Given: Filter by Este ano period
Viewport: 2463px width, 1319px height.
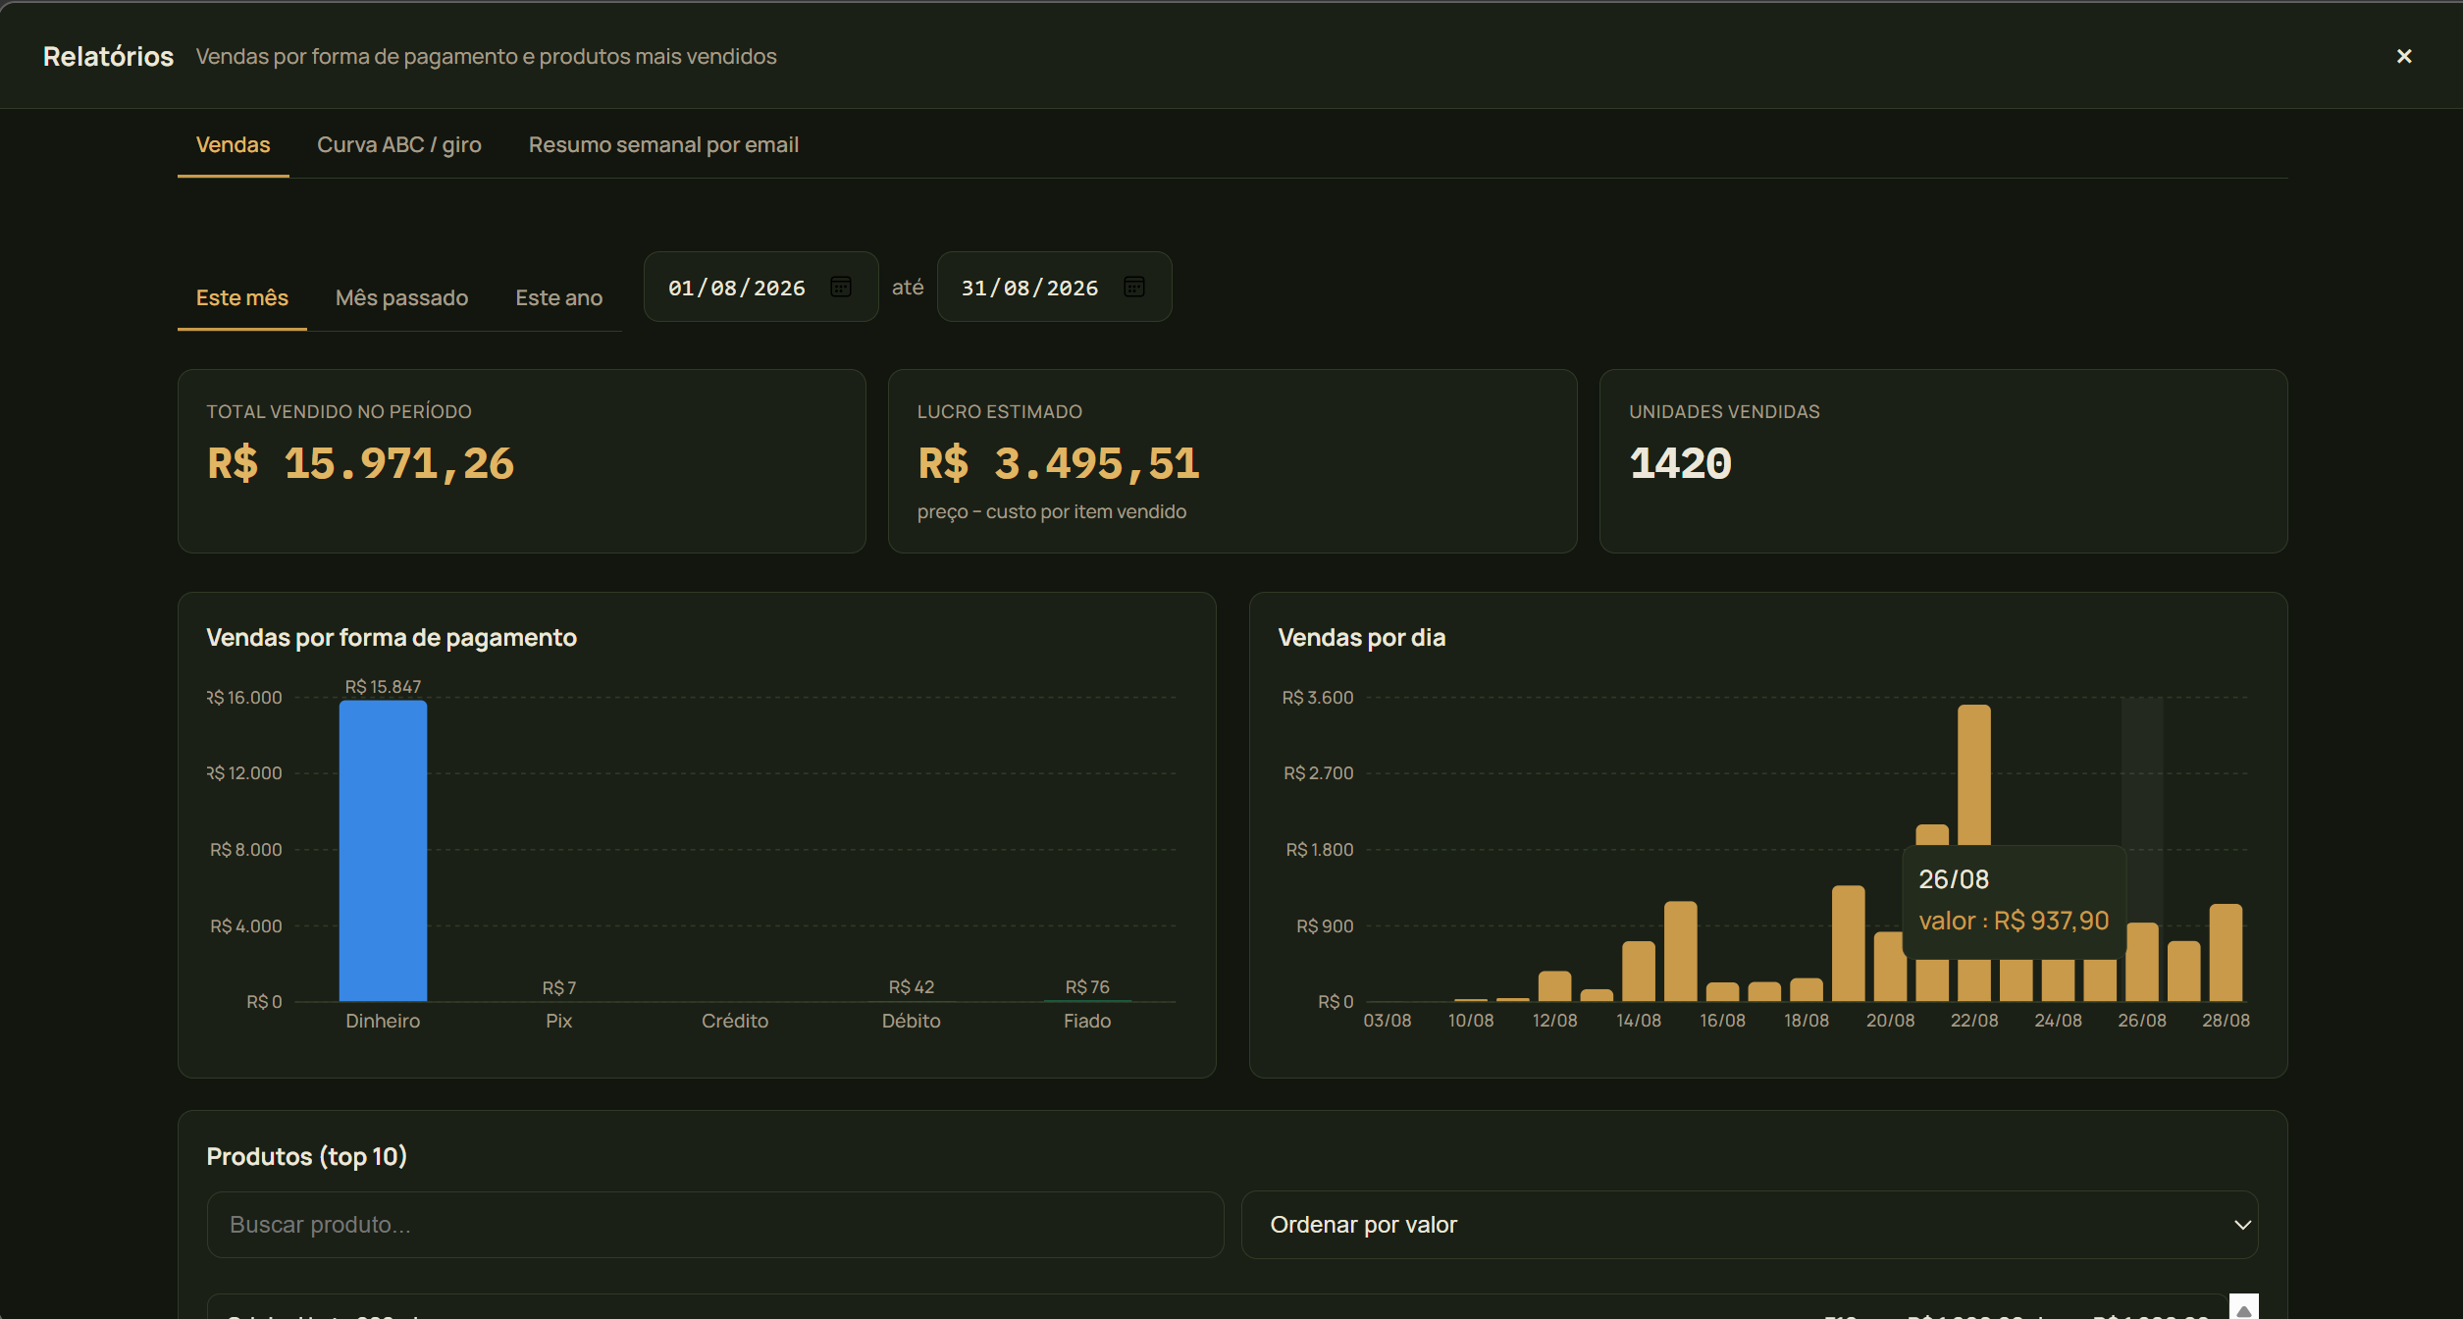Looking at the screenshot, I should [558, 298].
